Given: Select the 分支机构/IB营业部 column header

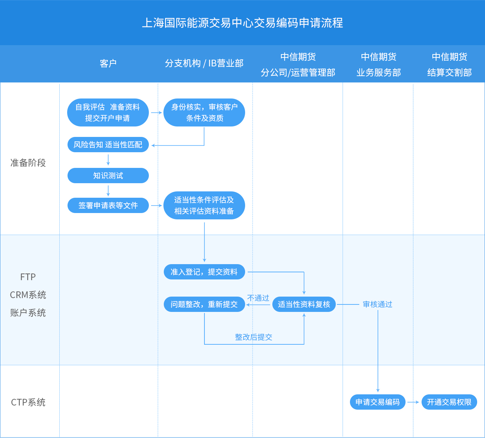Looking at the screenshot, I should (x=204, y=63).
